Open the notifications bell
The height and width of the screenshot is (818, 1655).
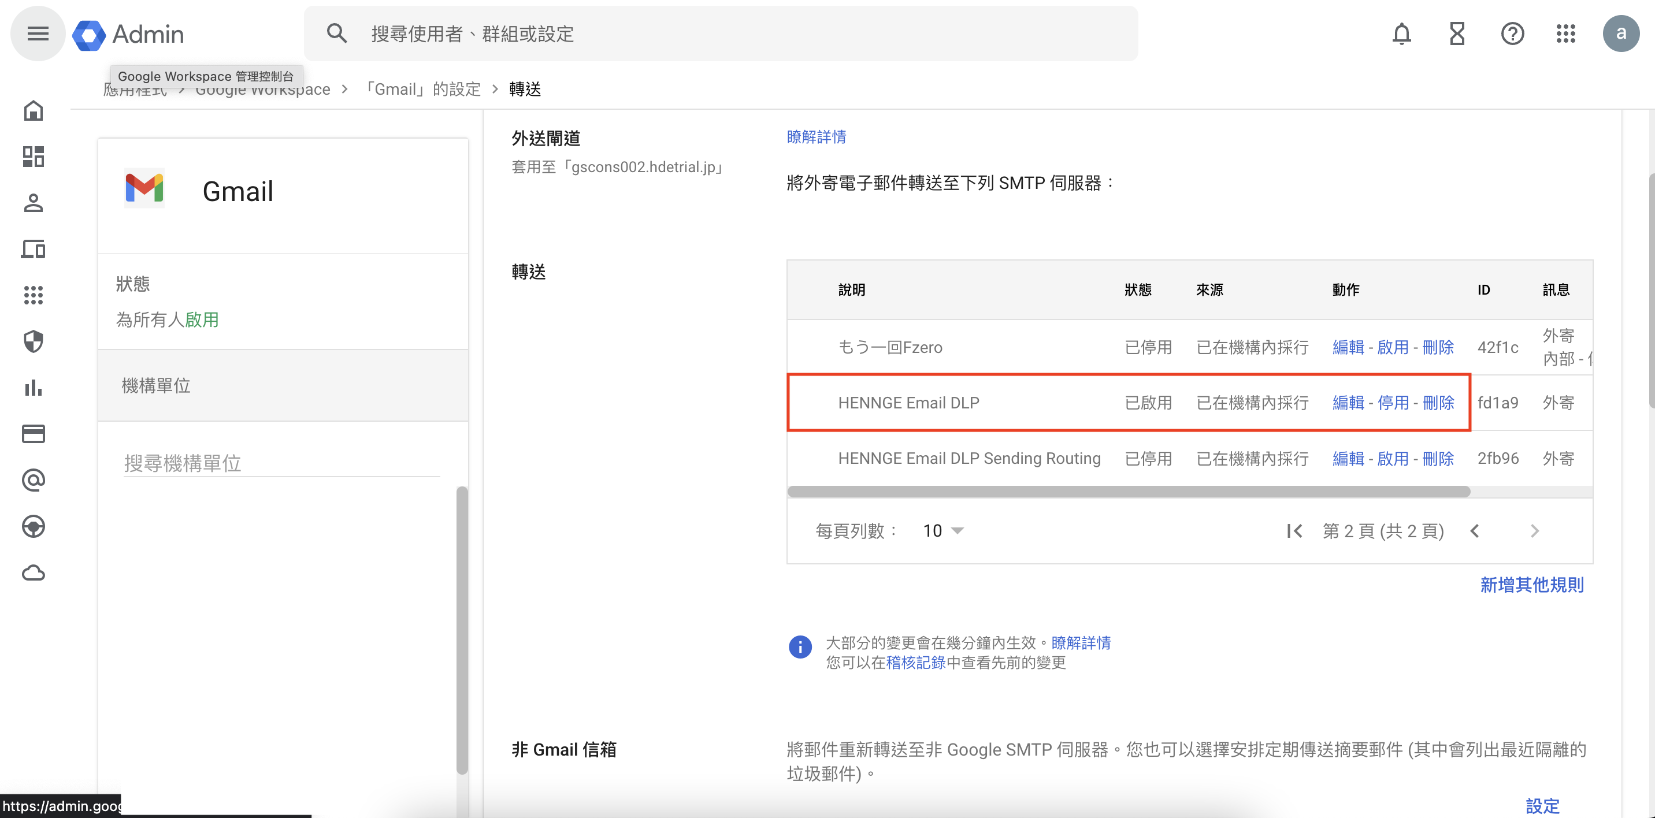tap(1401, 34)
